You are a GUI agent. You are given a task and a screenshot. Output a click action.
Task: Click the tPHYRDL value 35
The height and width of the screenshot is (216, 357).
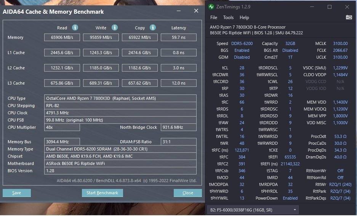click(x=290, y=191)
